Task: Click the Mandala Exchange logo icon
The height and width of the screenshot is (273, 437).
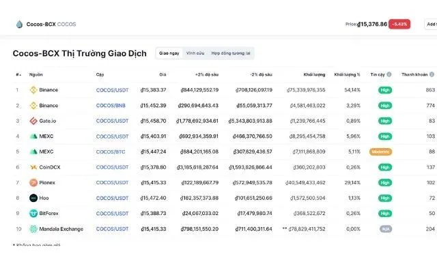Action: pos(33,229)
